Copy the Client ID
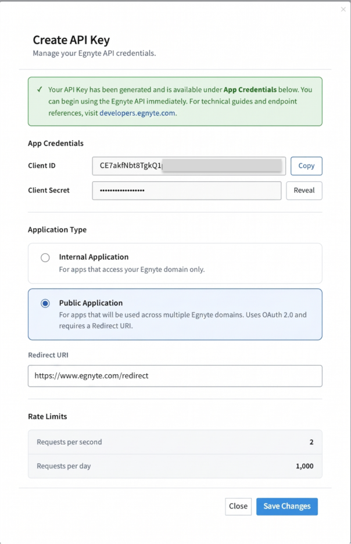This screenshot has height=544, width=351. pyautogui.click(x=306, y=166)
